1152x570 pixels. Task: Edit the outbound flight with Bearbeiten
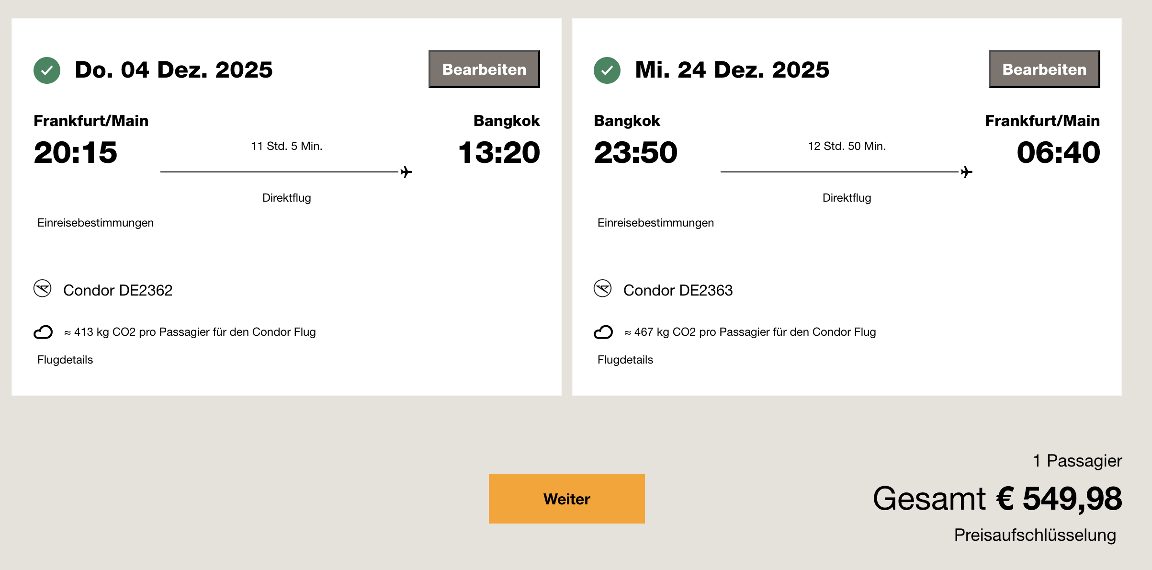[x=484, y=69]
